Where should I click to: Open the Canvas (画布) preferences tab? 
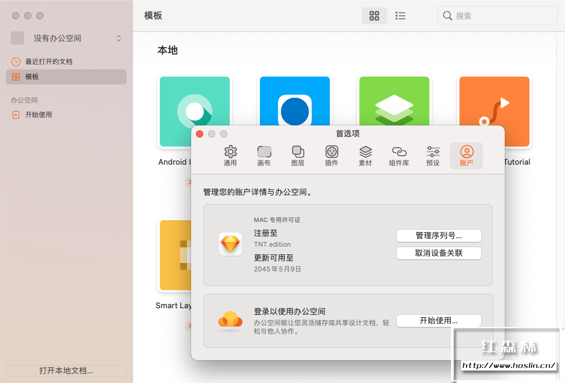tap(264, 156)
